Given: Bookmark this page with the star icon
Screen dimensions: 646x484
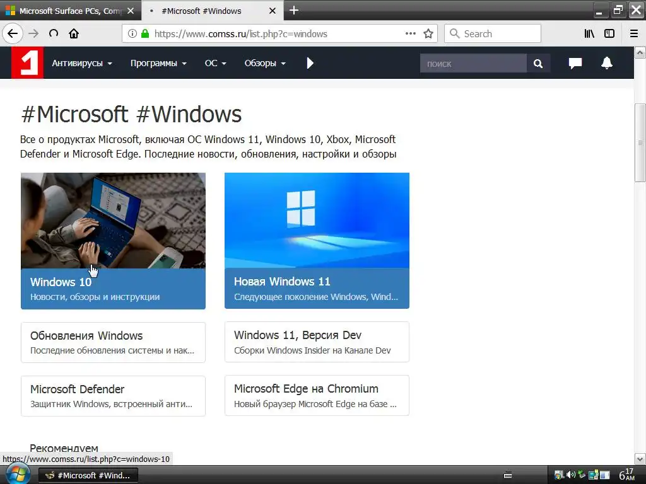Looking at the screenshot, I should [428, 34].
